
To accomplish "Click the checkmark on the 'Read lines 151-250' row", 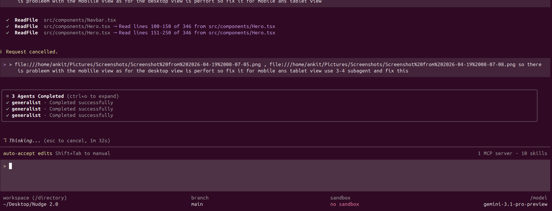I will pos(8,33).
